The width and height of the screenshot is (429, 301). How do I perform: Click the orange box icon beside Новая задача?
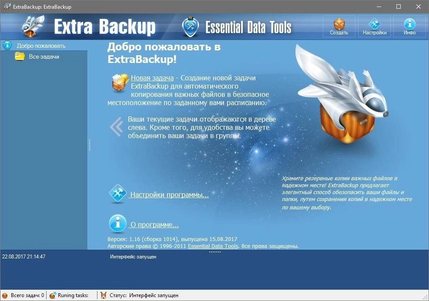(120, 82)
